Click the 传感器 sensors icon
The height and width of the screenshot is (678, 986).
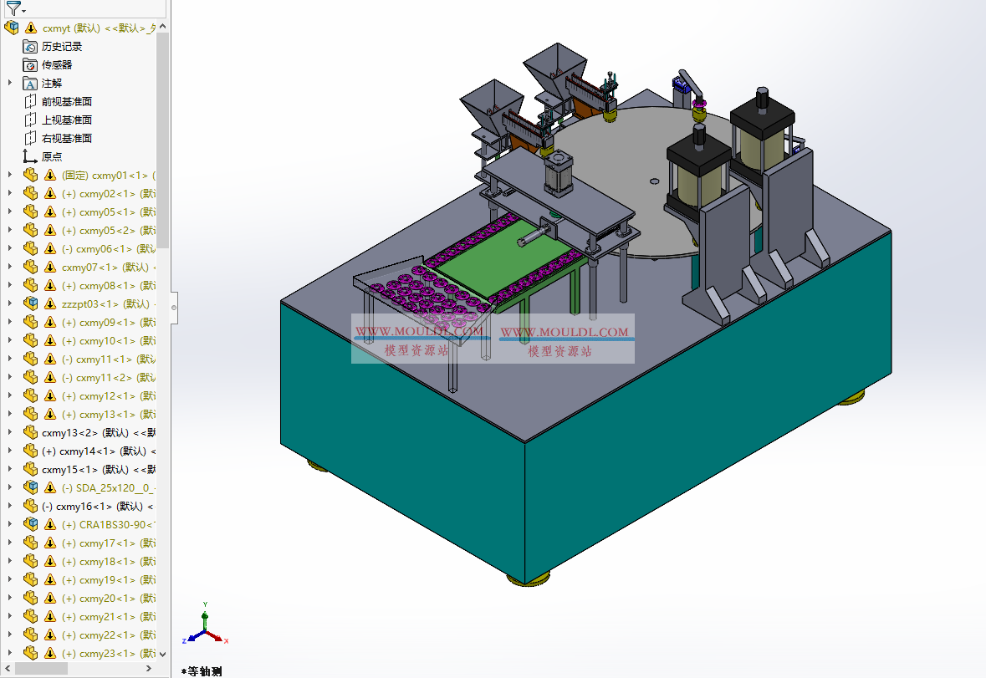click(30, 64)
